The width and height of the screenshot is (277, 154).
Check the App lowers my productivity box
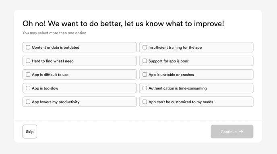[28, 102]
